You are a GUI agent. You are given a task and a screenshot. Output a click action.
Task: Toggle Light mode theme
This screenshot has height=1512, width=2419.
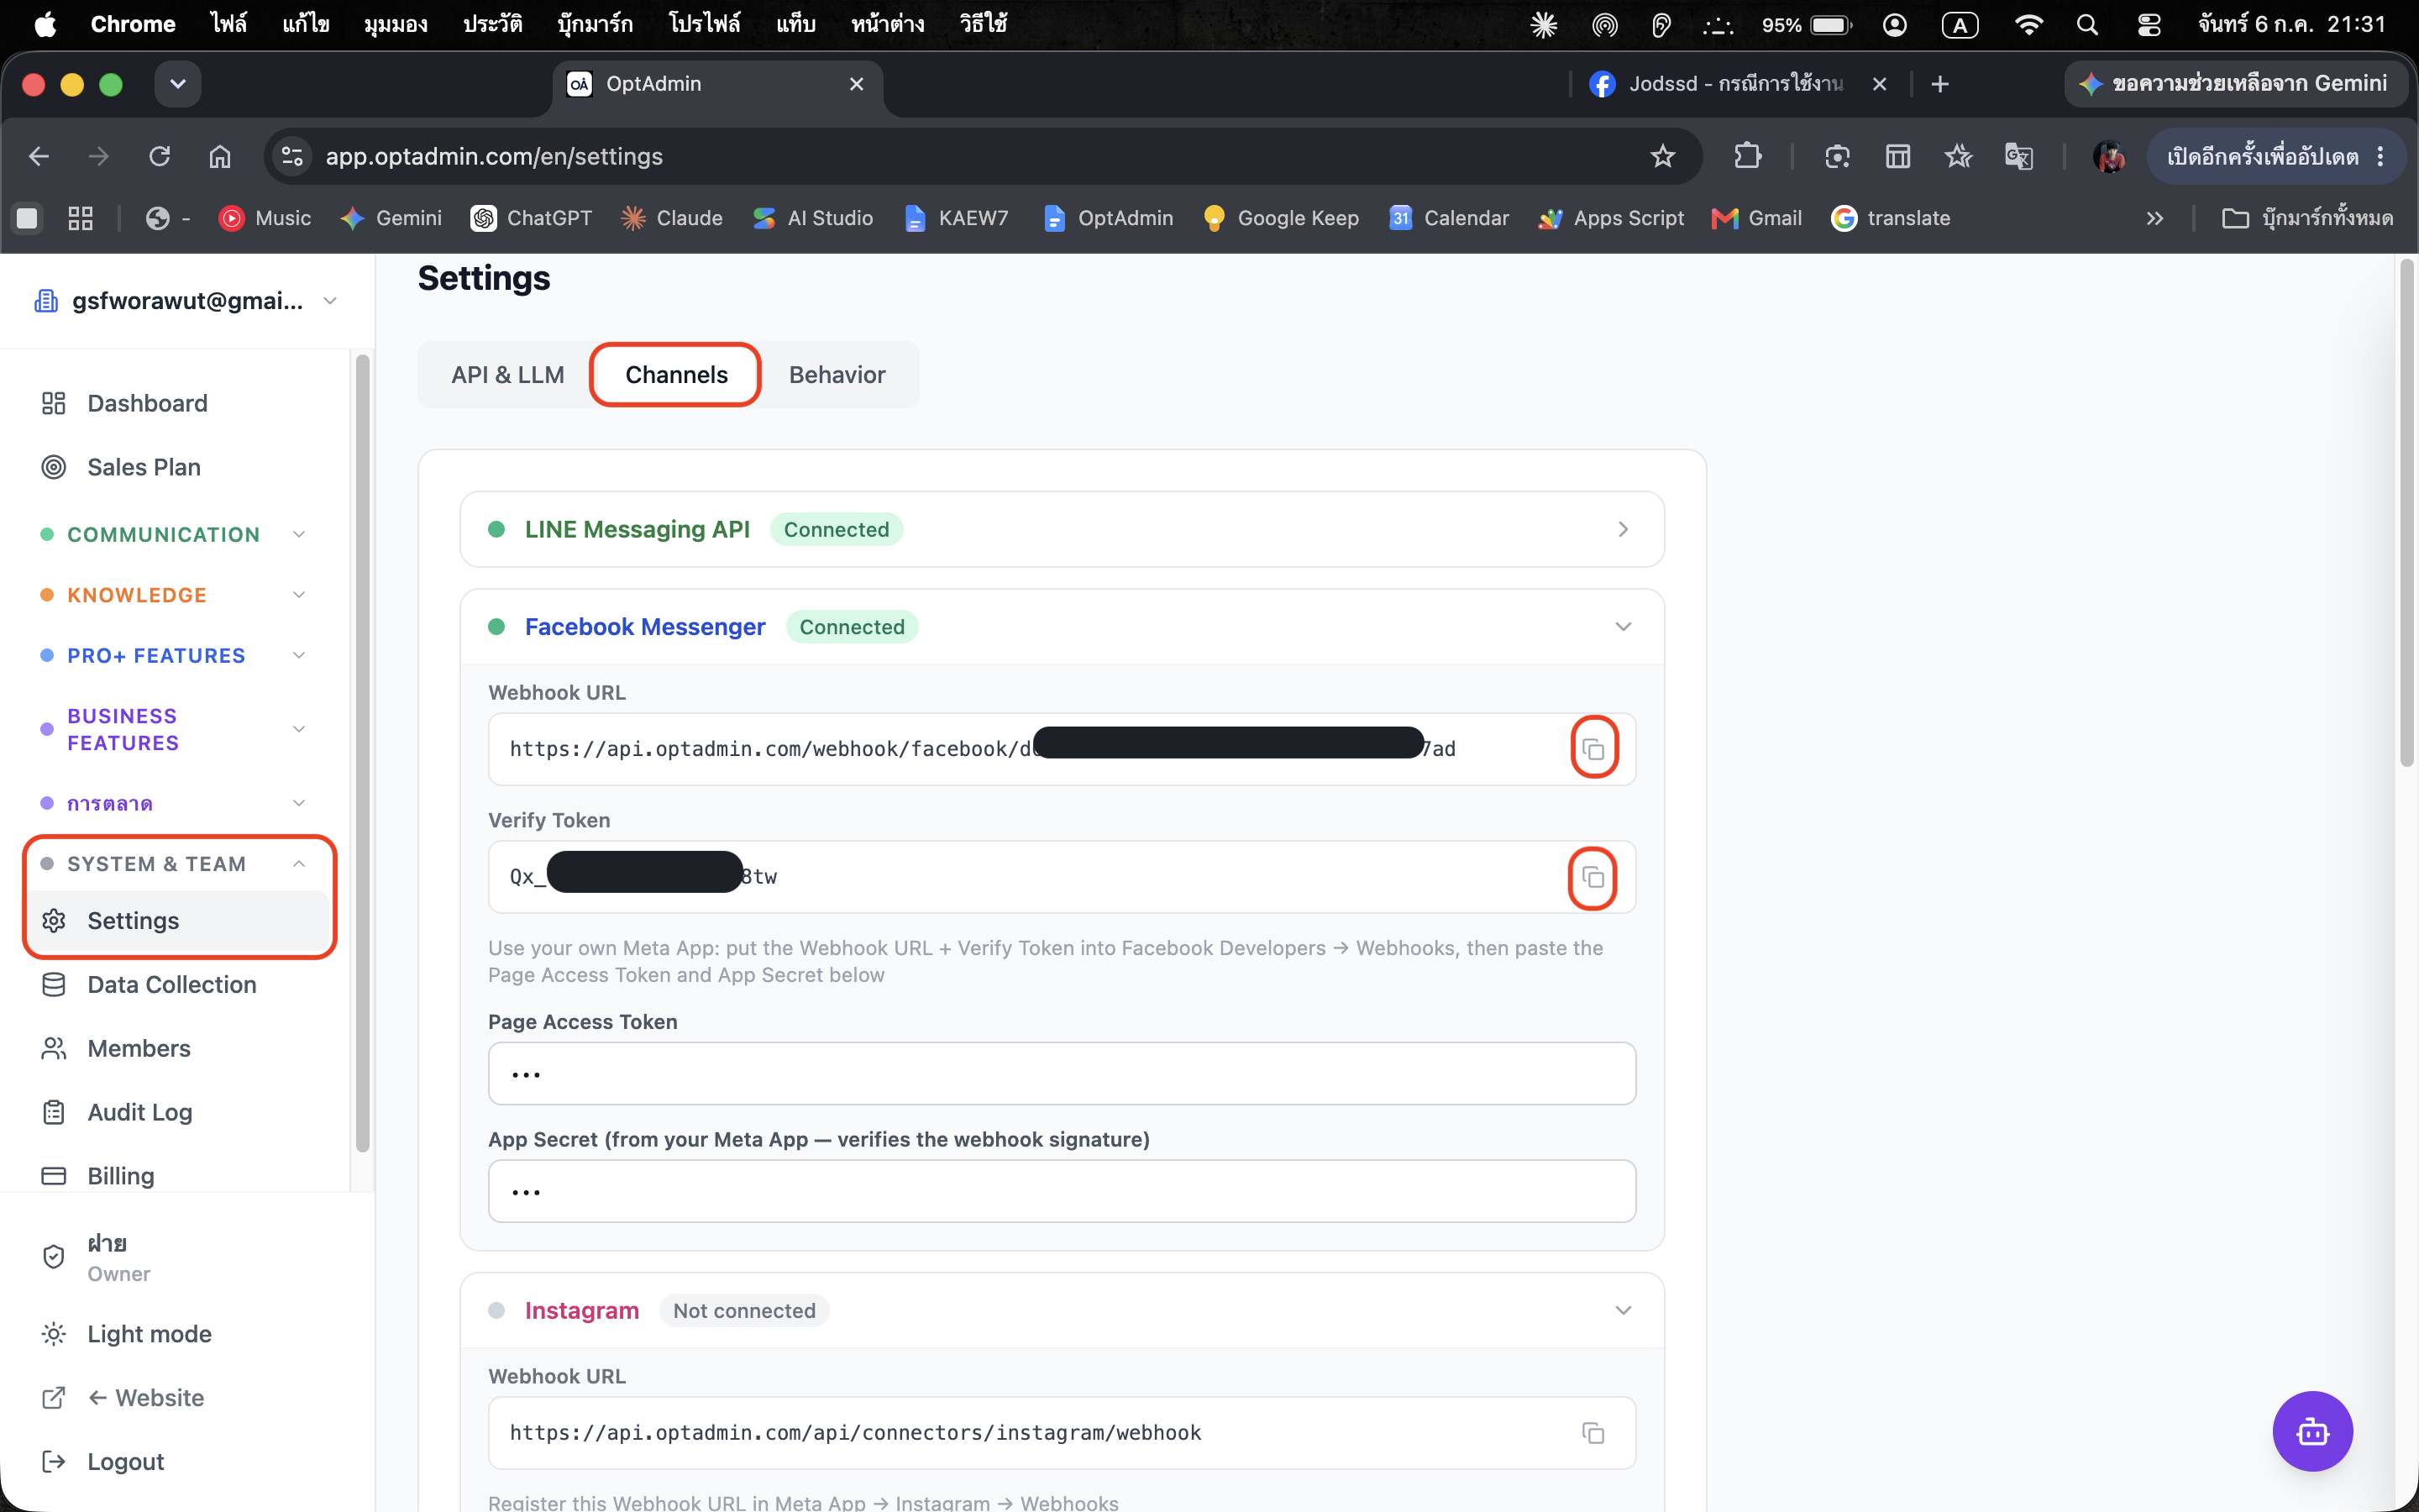click(x=149, y=1334)
